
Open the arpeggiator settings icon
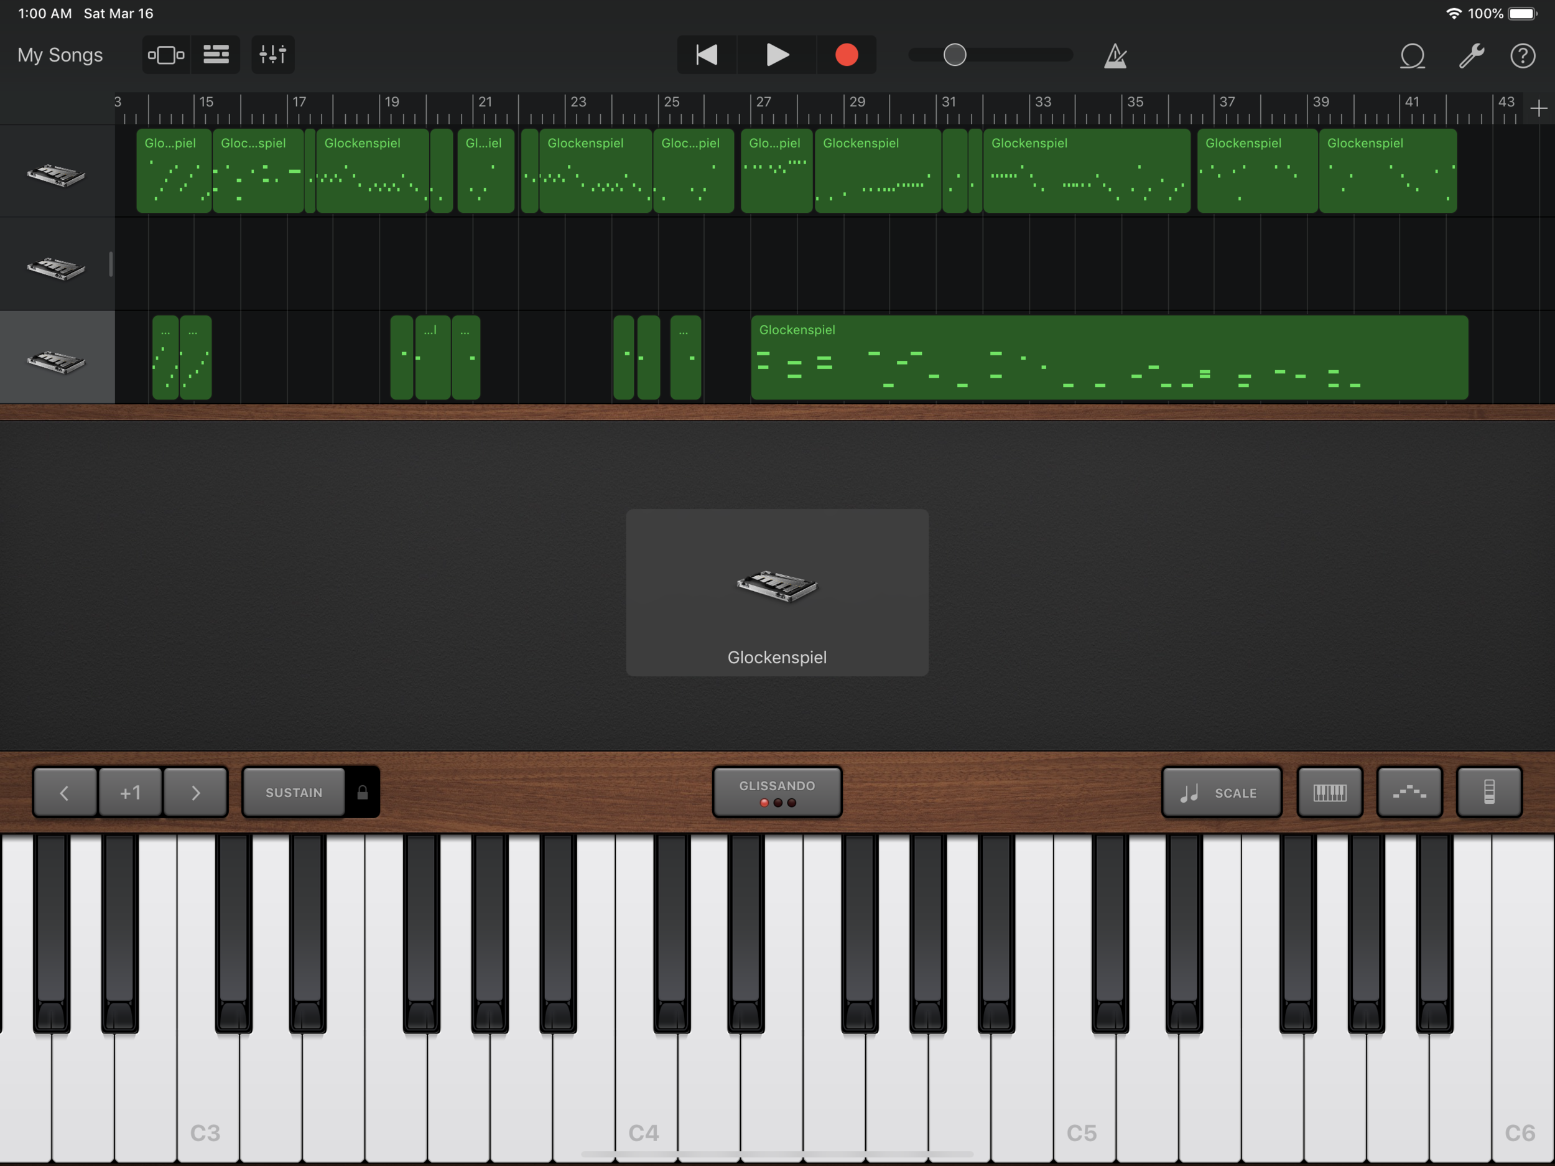[x=1409, y=793]
